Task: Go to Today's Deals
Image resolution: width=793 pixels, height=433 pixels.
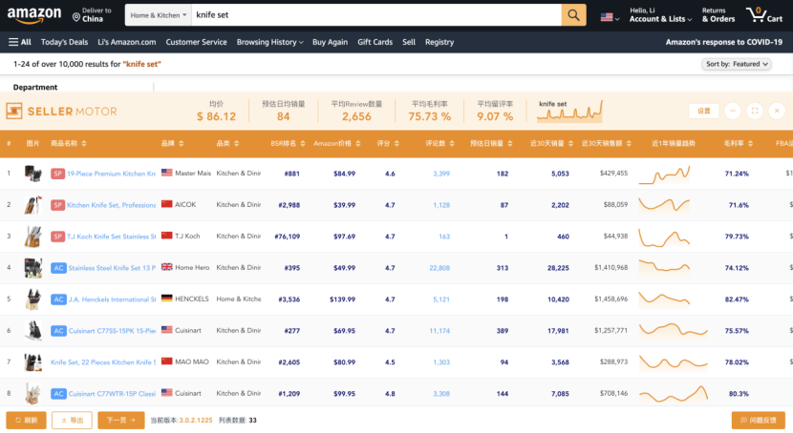Action: click(x=64, y=42)
